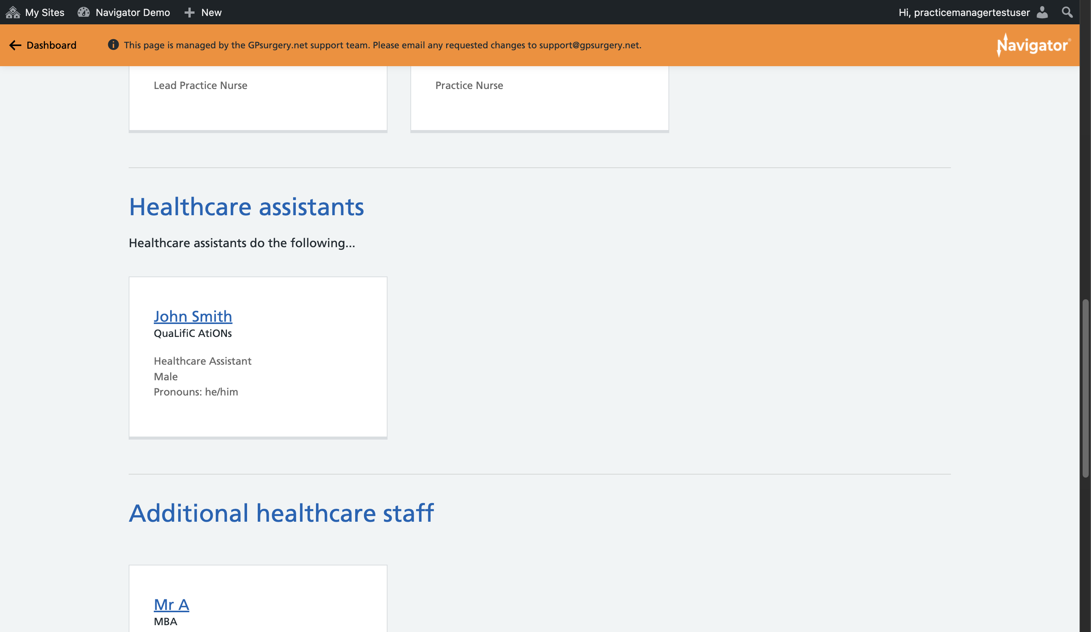1091x632 pixels.
Task: Click the Lead Practice Nurse text
Action: [x=201, y=85]
